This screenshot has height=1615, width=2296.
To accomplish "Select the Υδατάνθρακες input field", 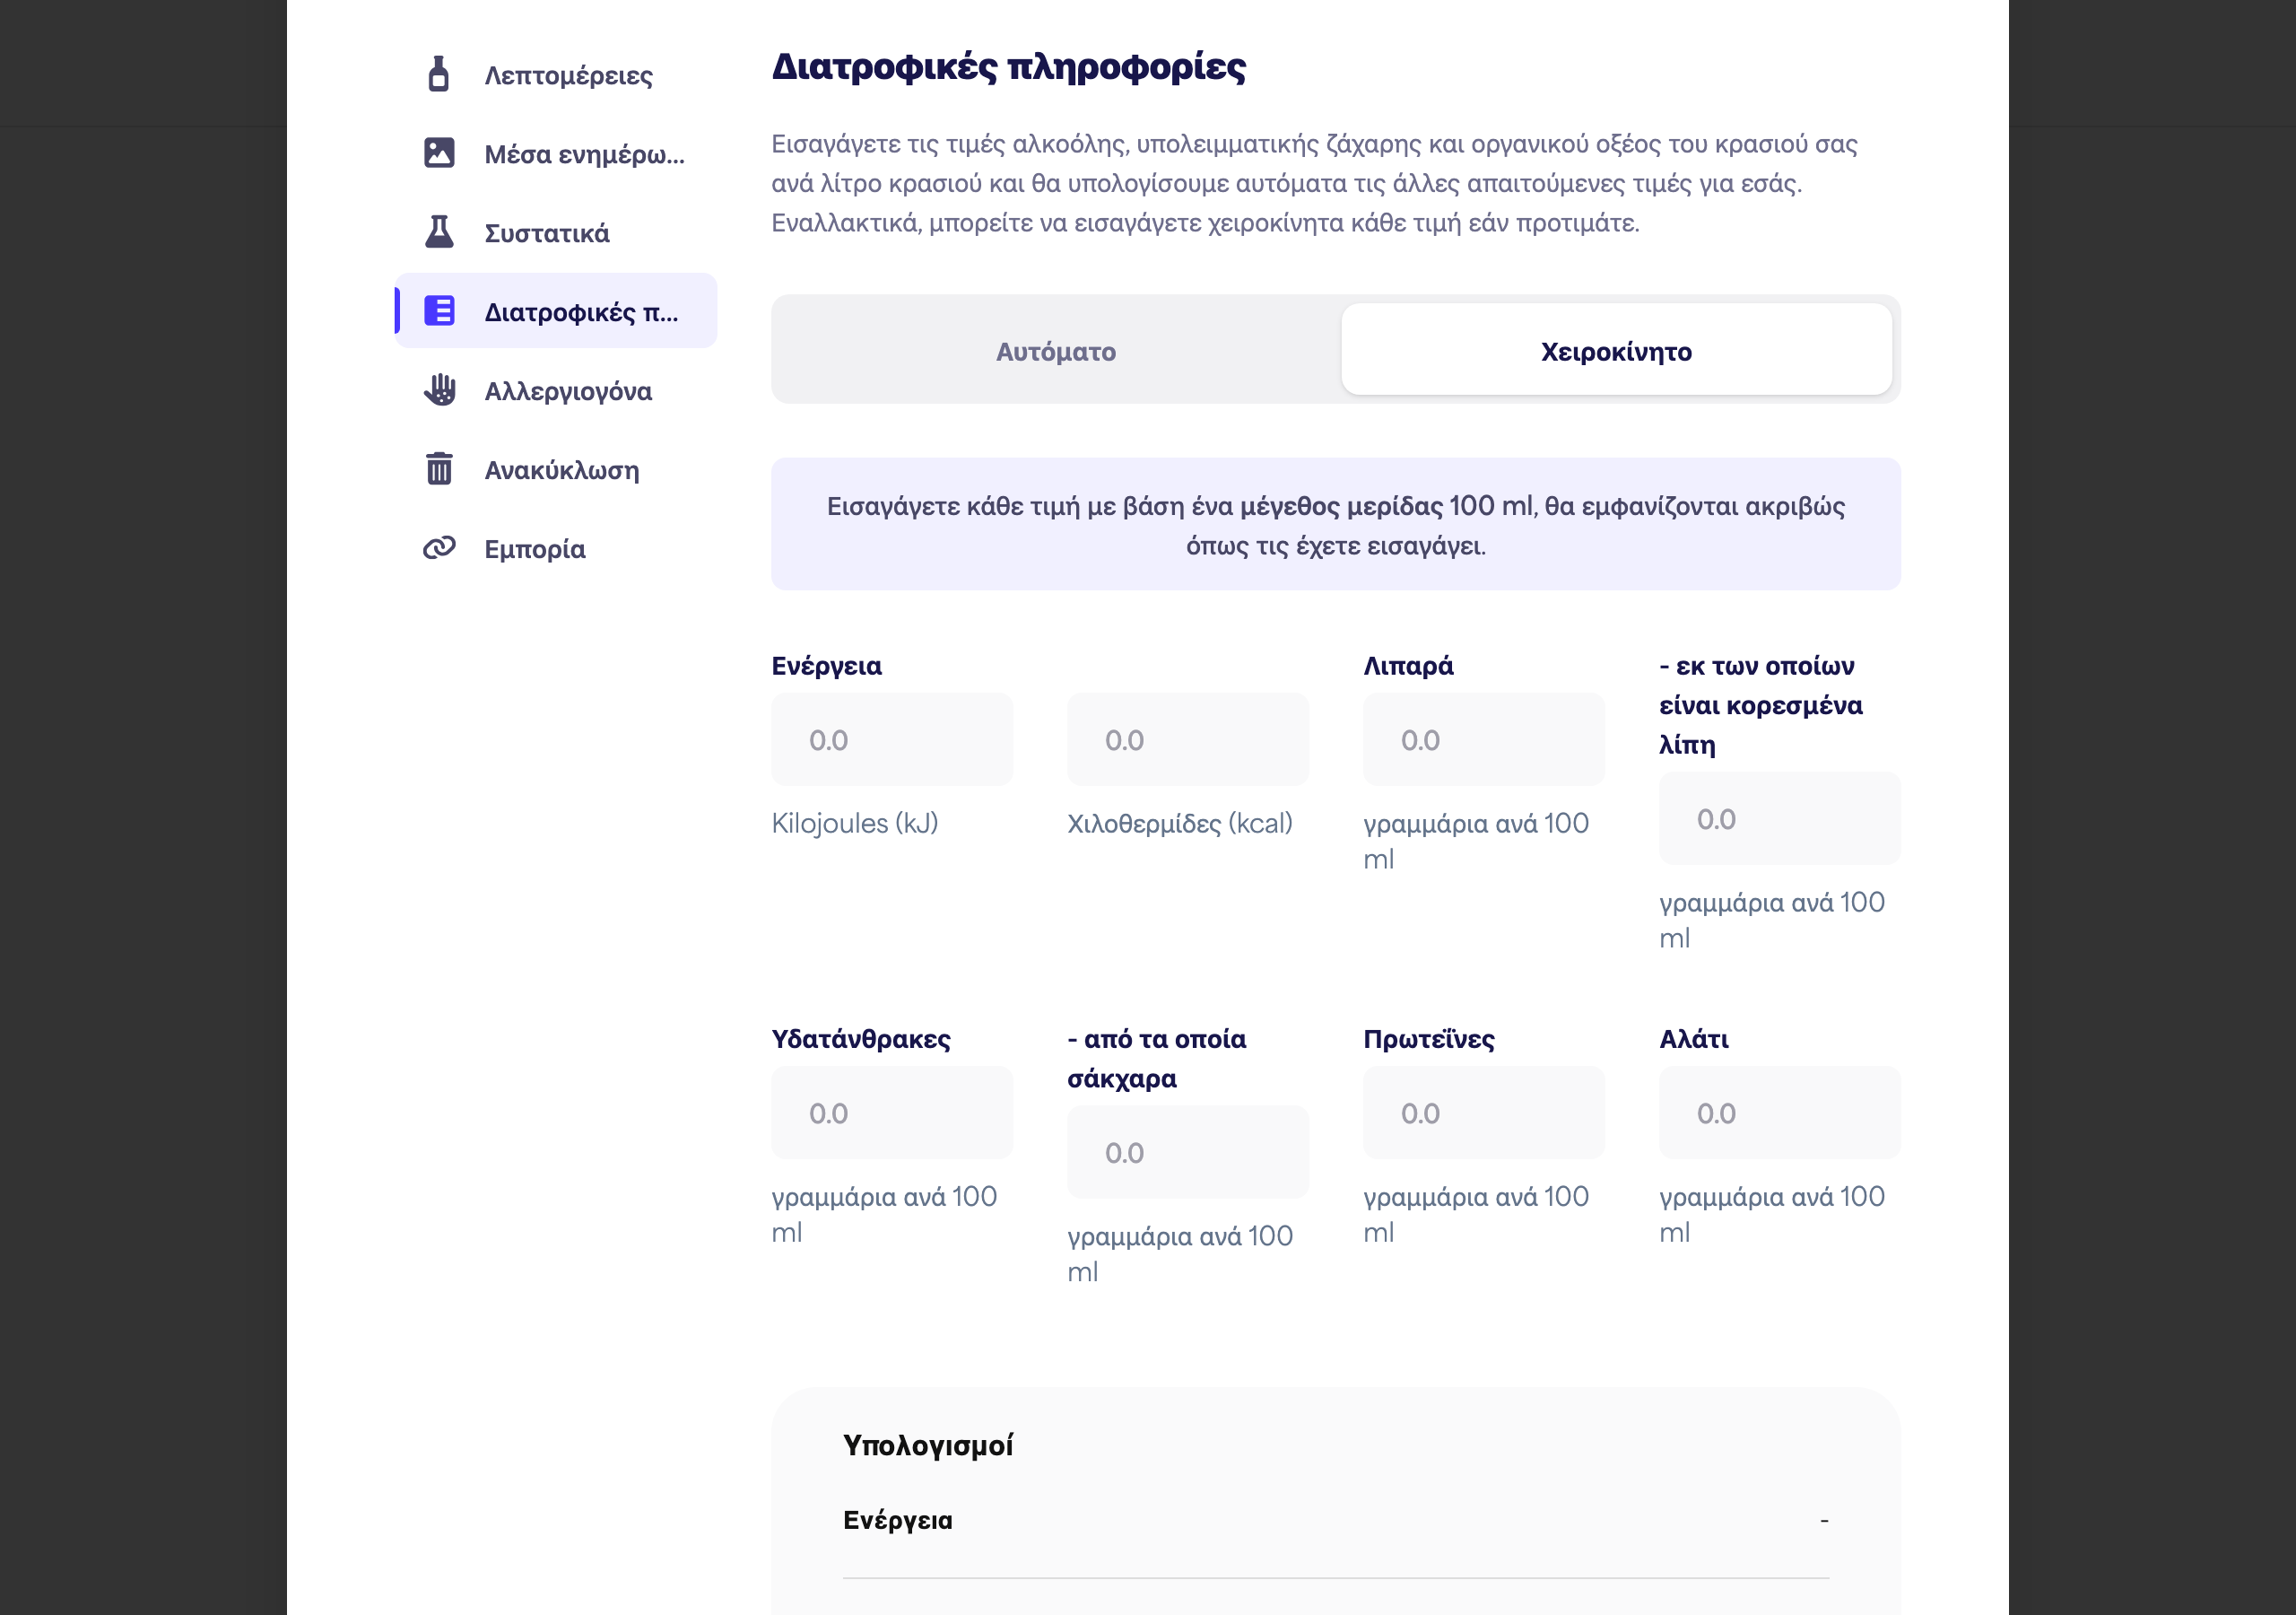I will pos(892,1113).
